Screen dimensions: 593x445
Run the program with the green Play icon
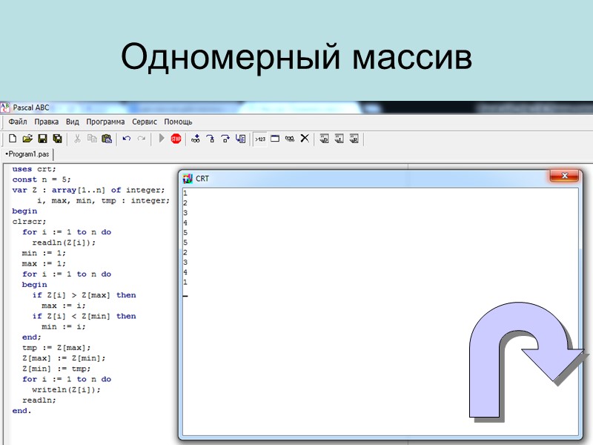click(161, 139)
